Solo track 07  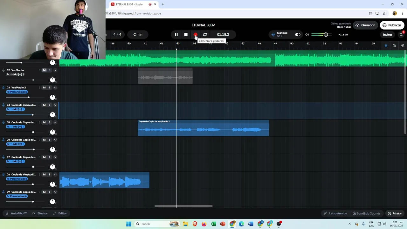(49, 157)
